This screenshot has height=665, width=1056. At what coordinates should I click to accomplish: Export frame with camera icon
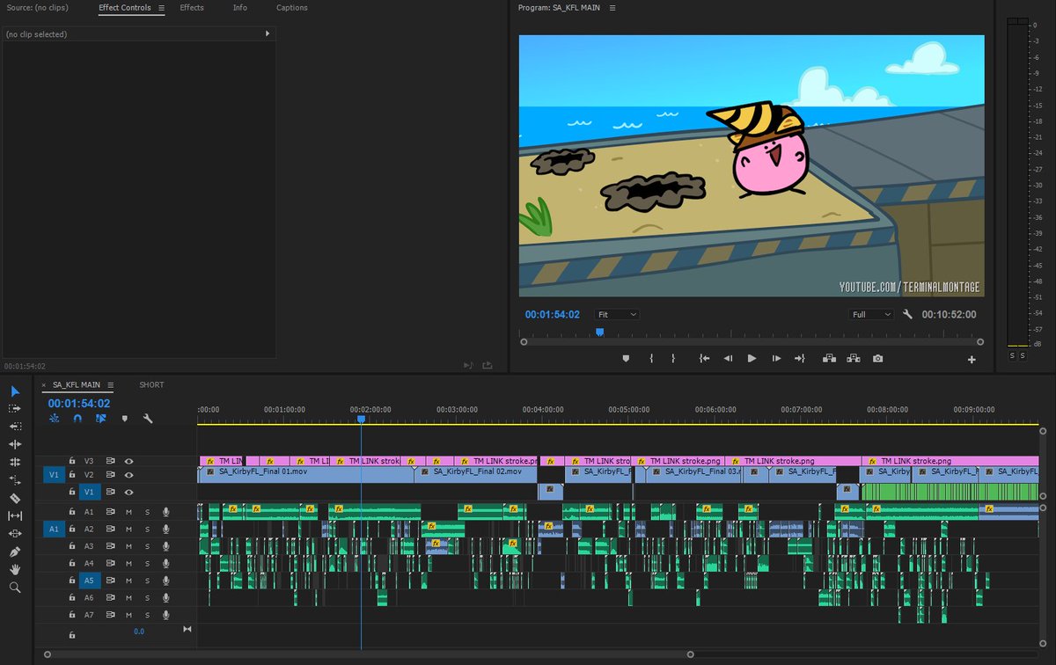(877, 359)
